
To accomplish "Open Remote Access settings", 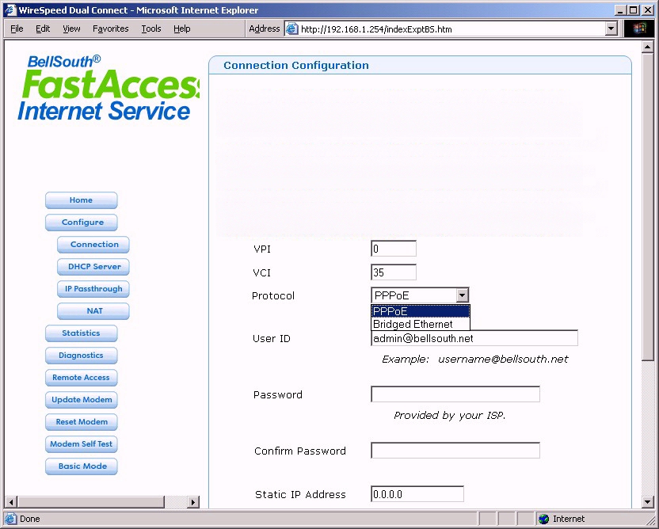I will (81, 378).
